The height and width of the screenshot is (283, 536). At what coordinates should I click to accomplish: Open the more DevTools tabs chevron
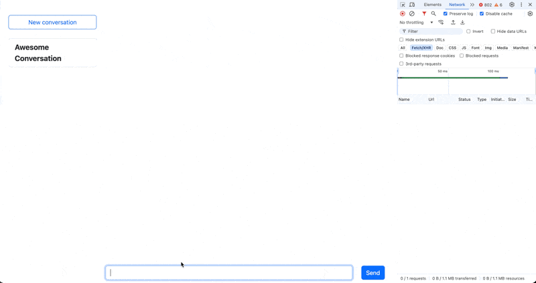tap(472, 5)
